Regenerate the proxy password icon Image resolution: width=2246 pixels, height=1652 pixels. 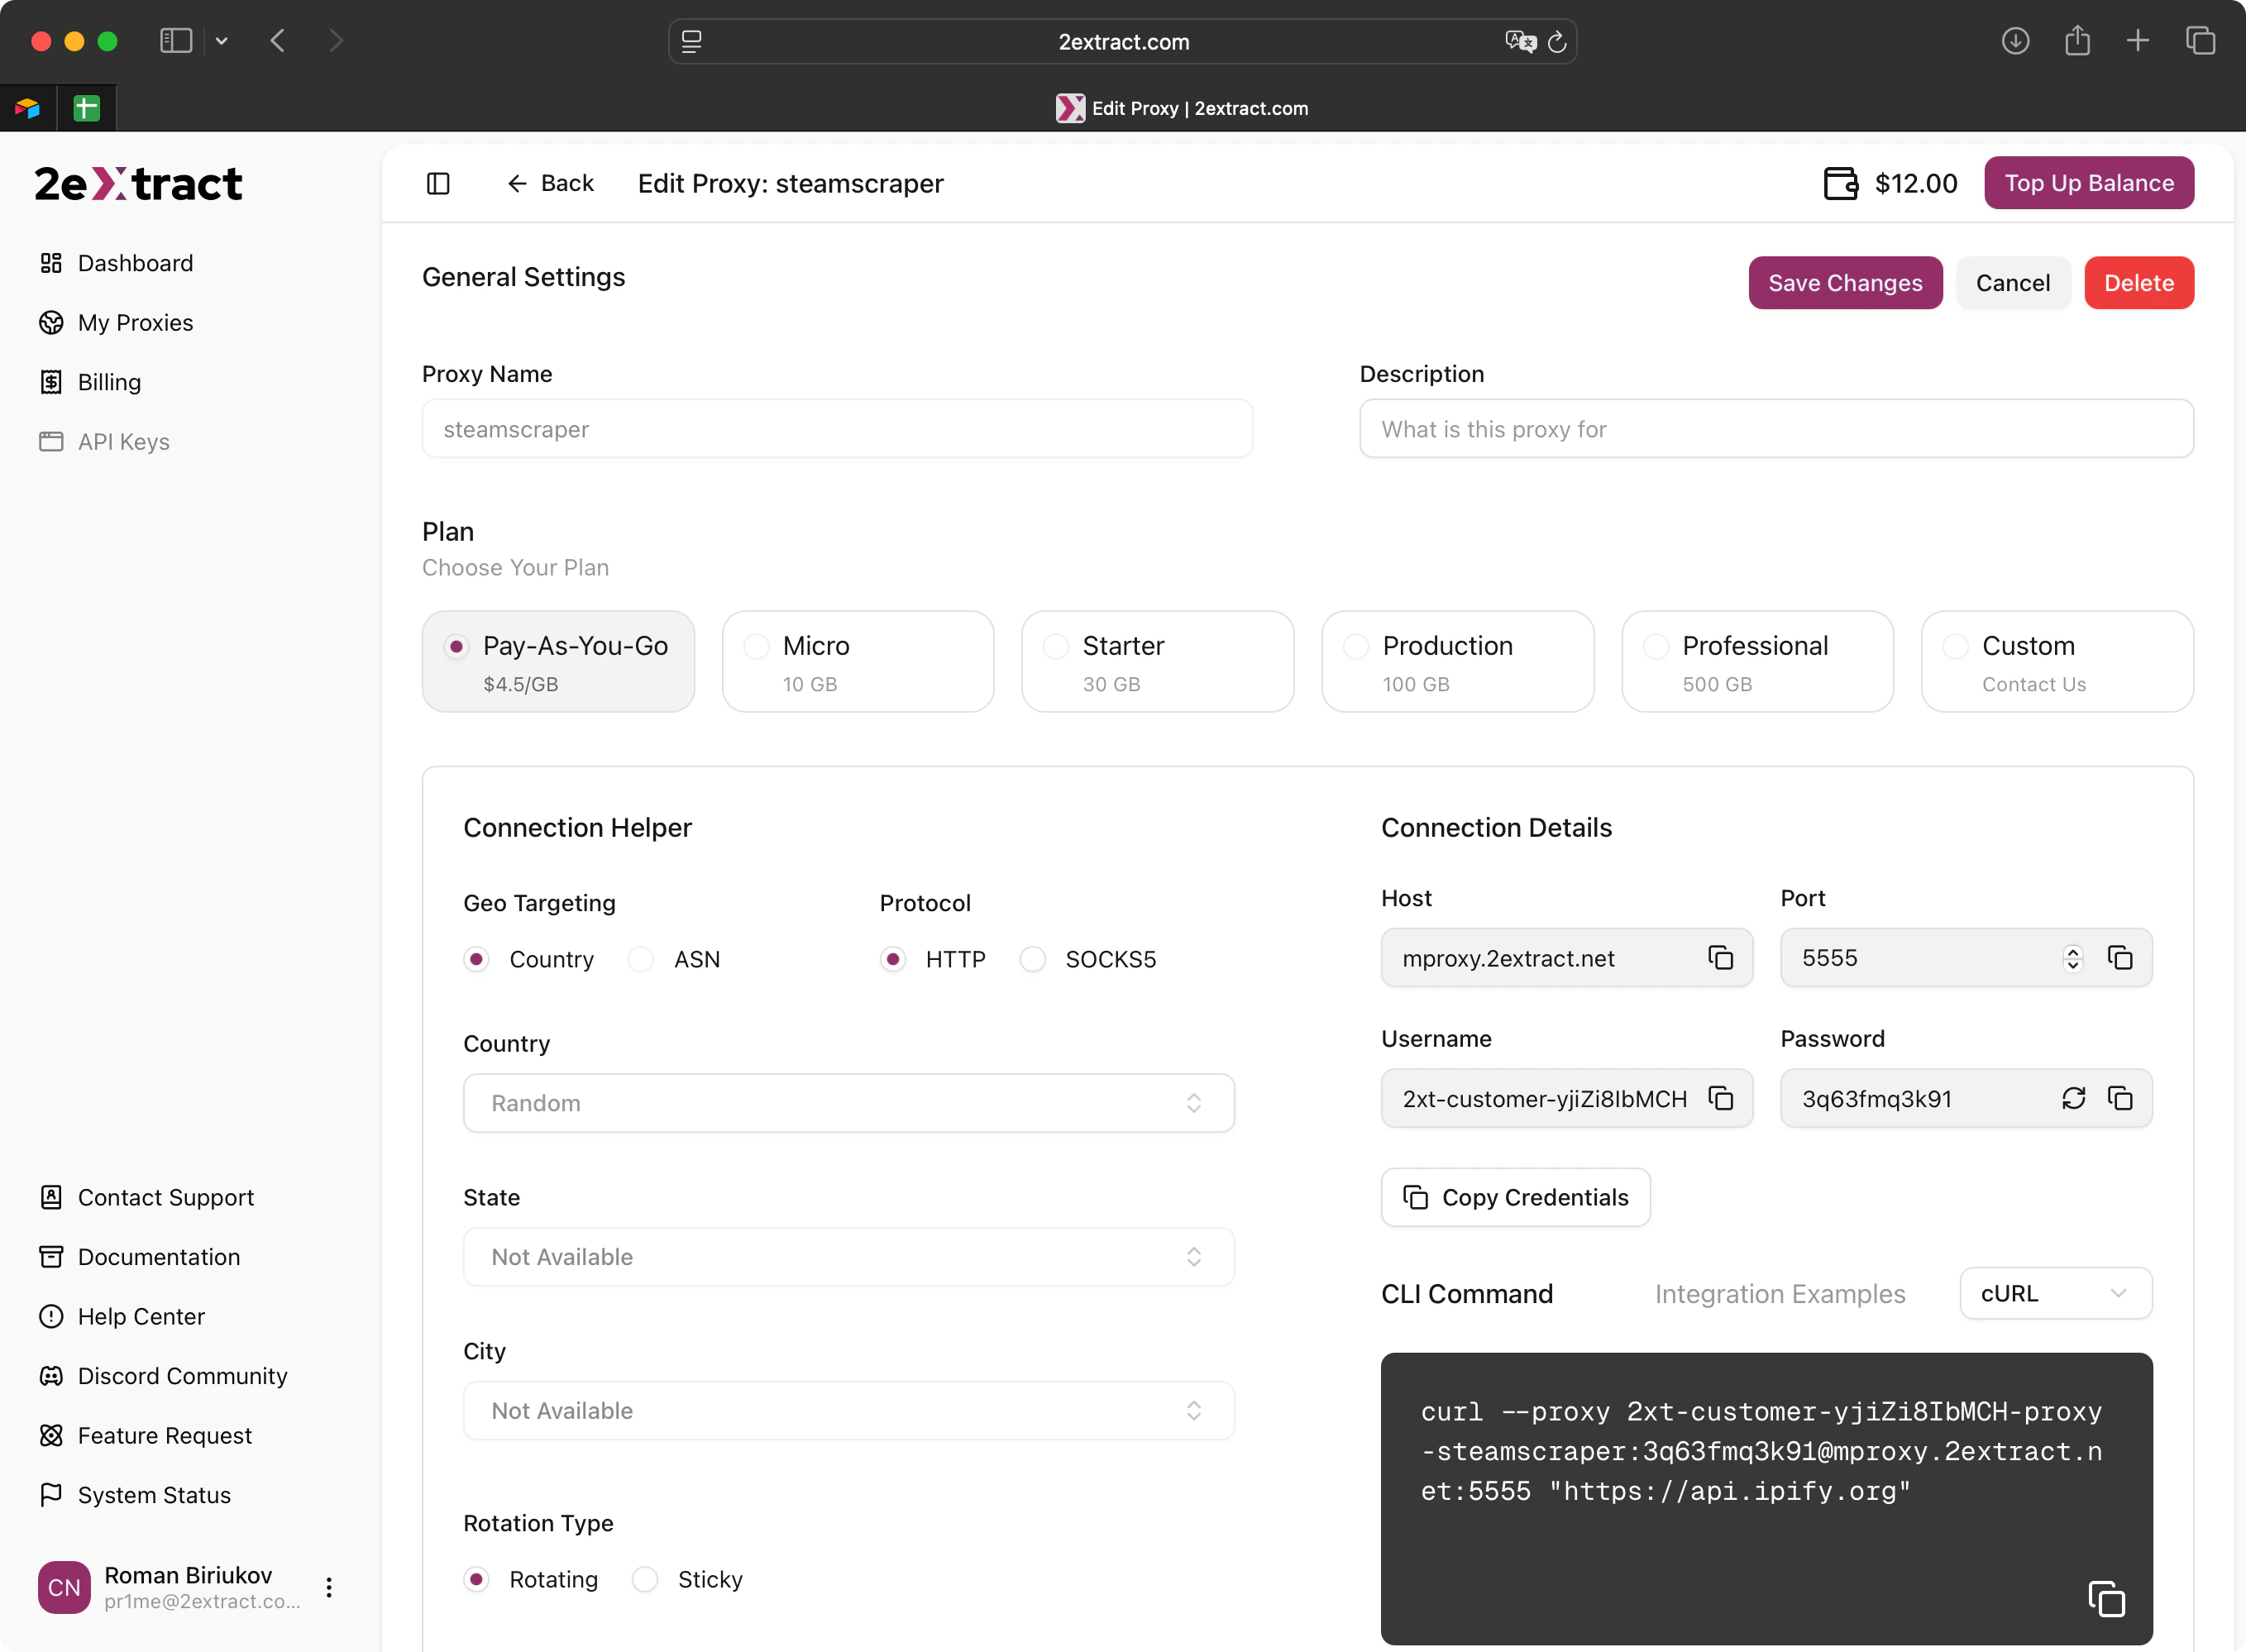2073,1098
